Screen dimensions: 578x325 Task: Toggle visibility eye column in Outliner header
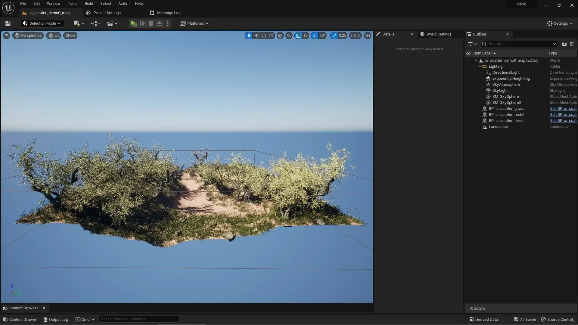468,53
